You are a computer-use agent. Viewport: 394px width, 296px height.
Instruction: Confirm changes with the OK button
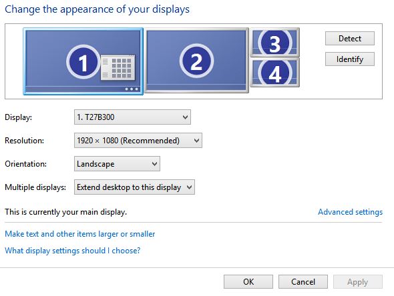point(248,282)
